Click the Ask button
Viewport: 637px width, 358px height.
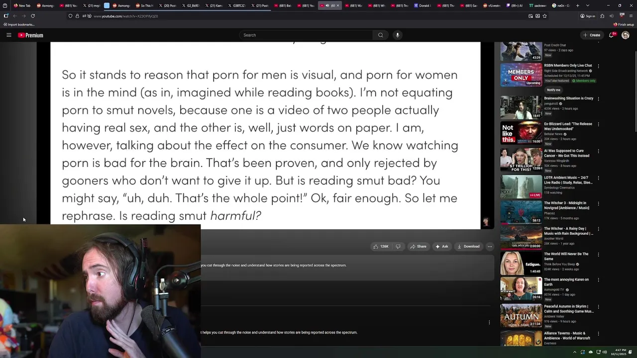coord(441,247)
